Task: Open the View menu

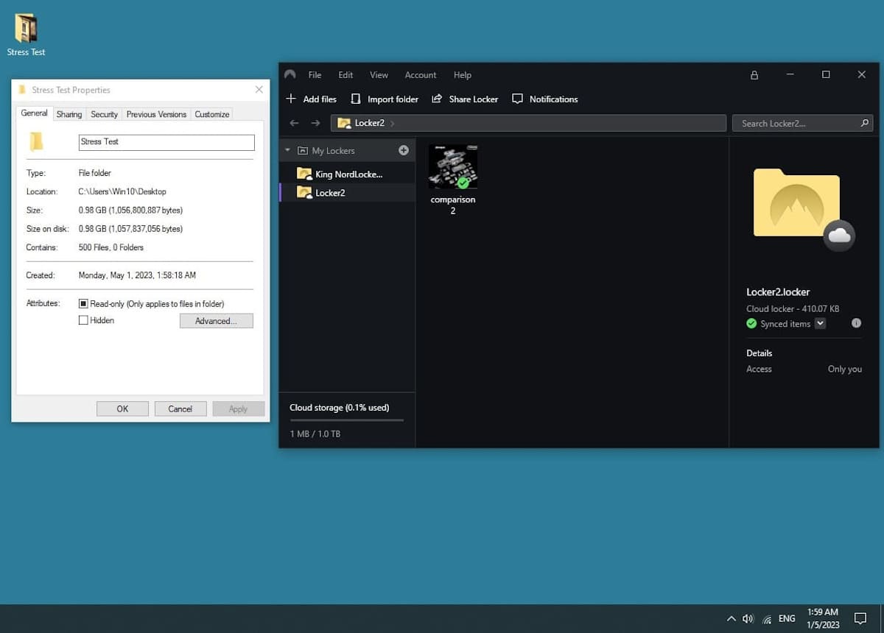Action: 379,75
